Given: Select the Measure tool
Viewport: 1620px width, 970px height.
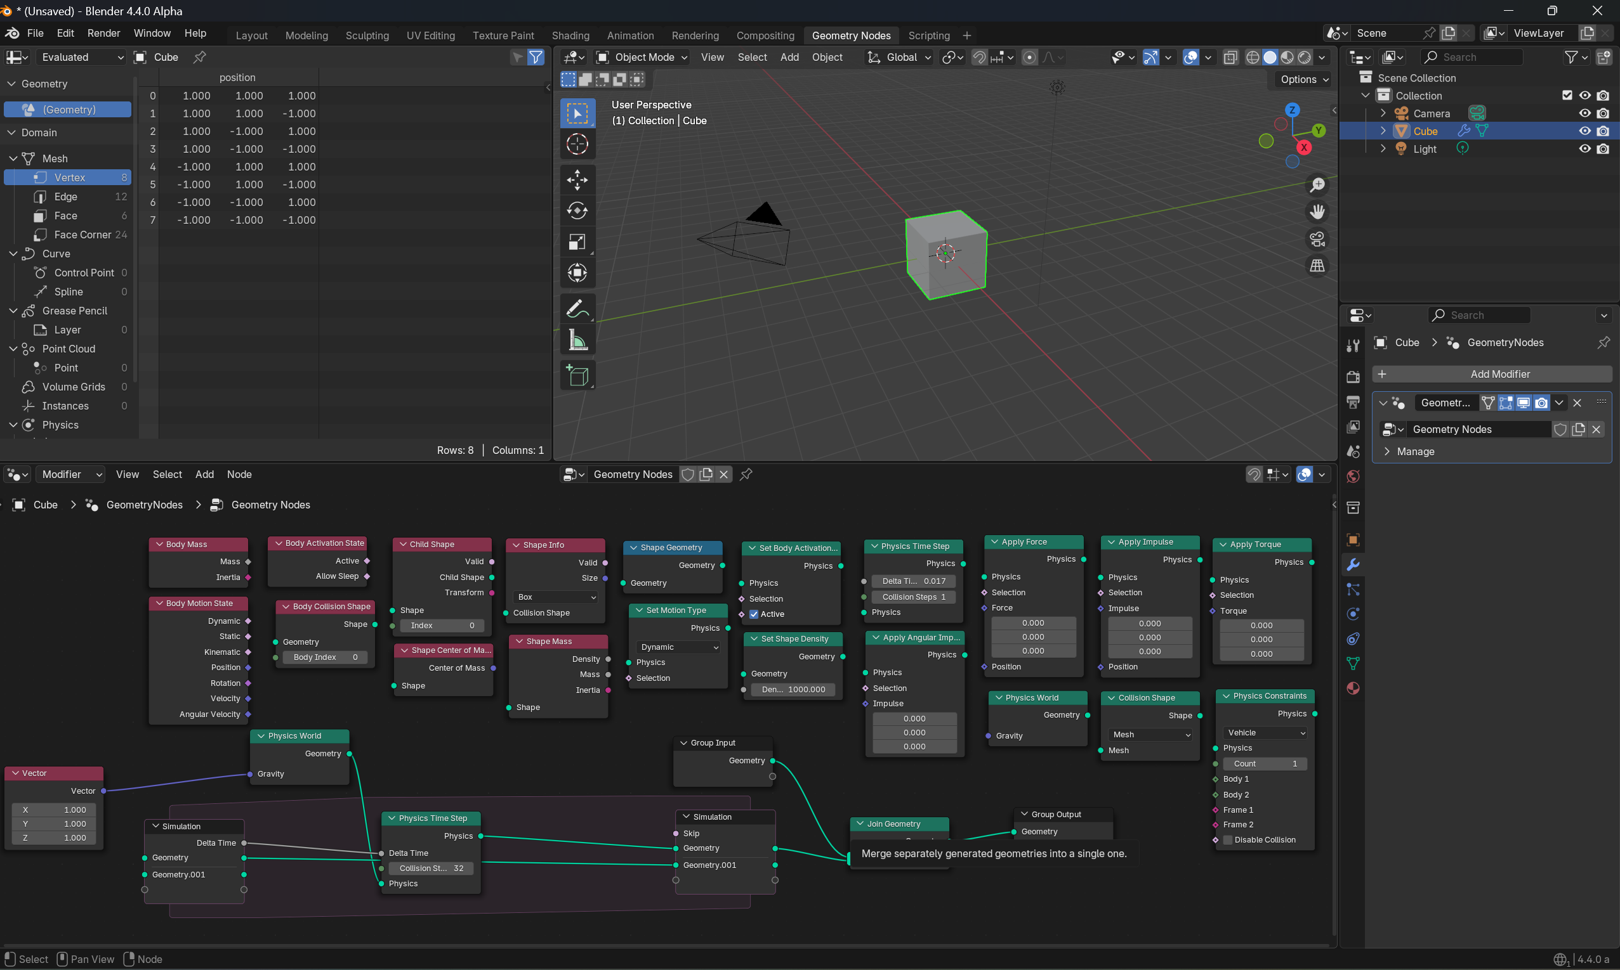Looking at the screenshot, I should (x=577, y=340).
